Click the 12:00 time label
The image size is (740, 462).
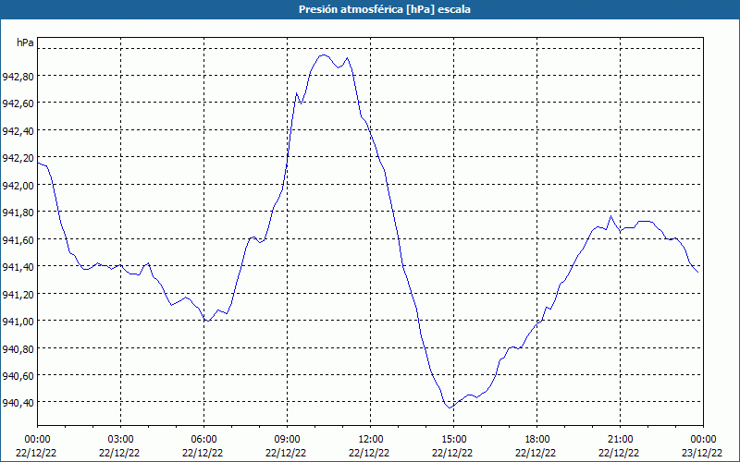(x=371, y=439)
